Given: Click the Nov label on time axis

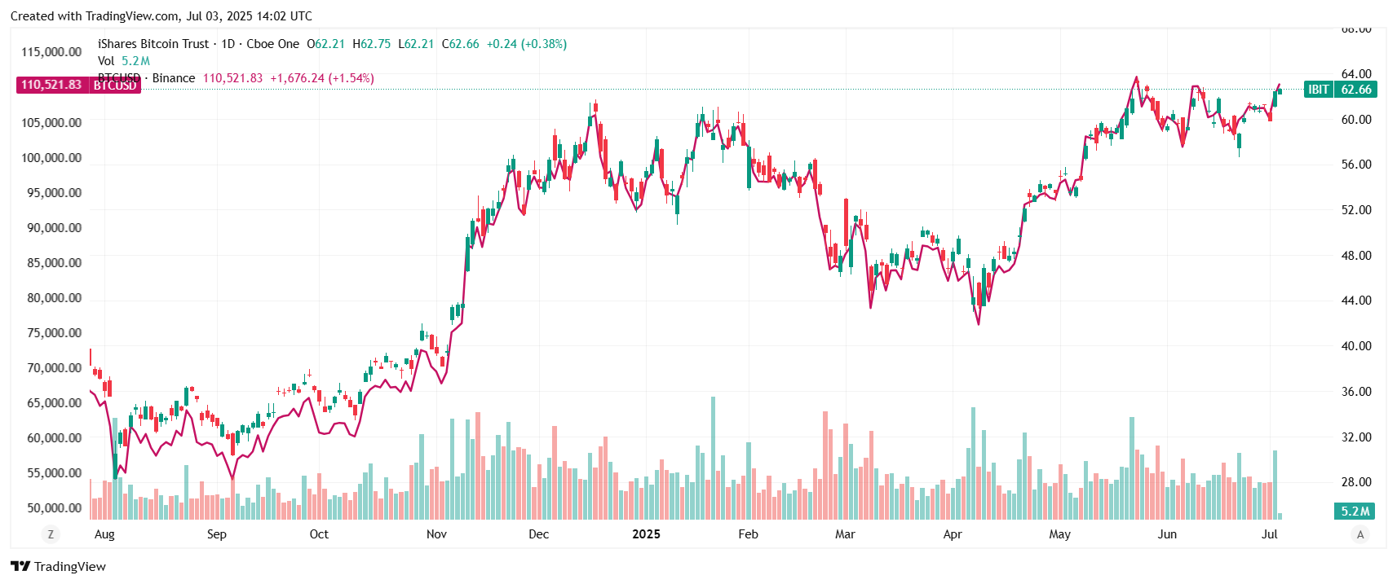Looking at the screenshot, I should click(x=436, y=534).
